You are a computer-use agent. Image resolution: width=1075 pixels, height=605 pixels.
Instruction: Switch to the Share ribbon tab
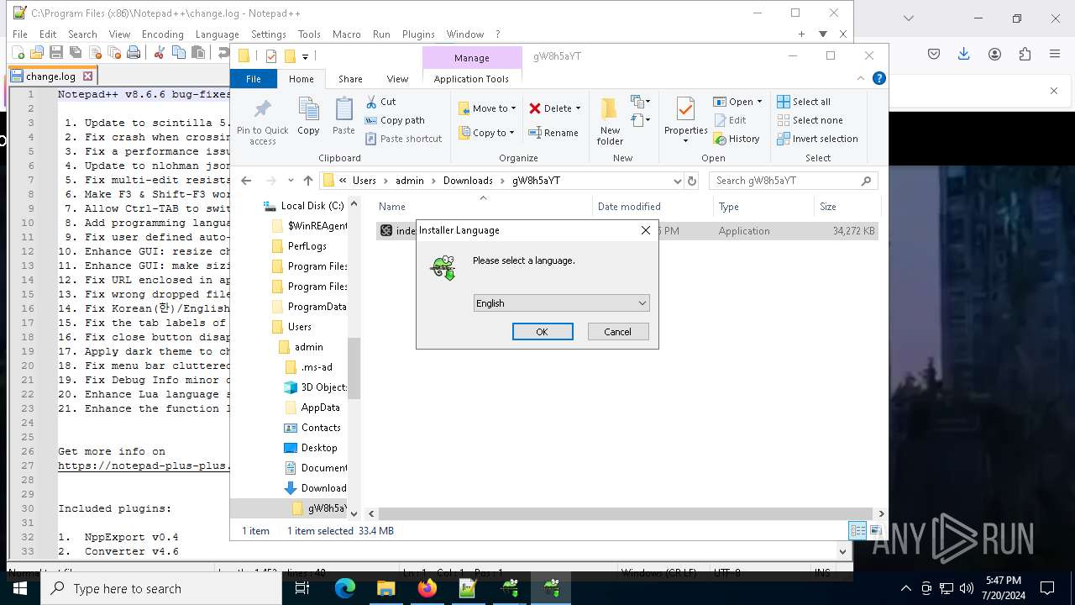[x=350, y=79]
